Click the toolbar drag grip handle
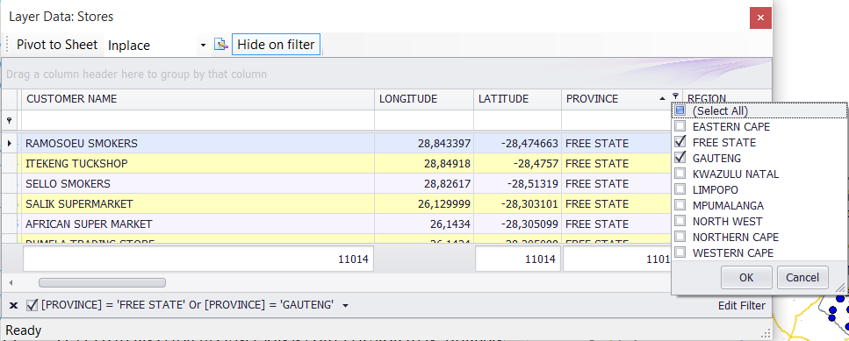Image resolution: width=849 pixels, height=341 pixels. [x=6, y=45]
